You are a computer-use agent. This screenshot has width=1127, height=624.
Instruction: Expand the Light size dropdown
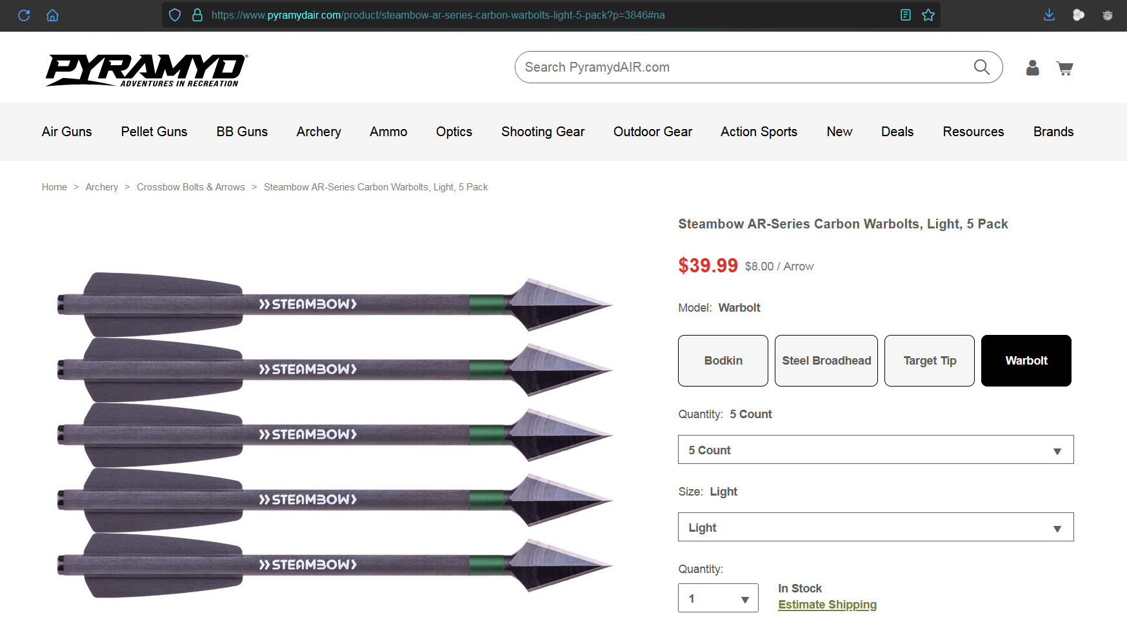click(x=876, y=527)
